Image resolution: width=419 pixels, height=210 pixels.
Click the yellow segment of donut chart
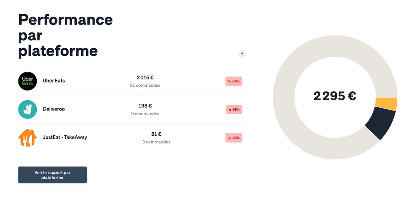[x=386, y=104]
